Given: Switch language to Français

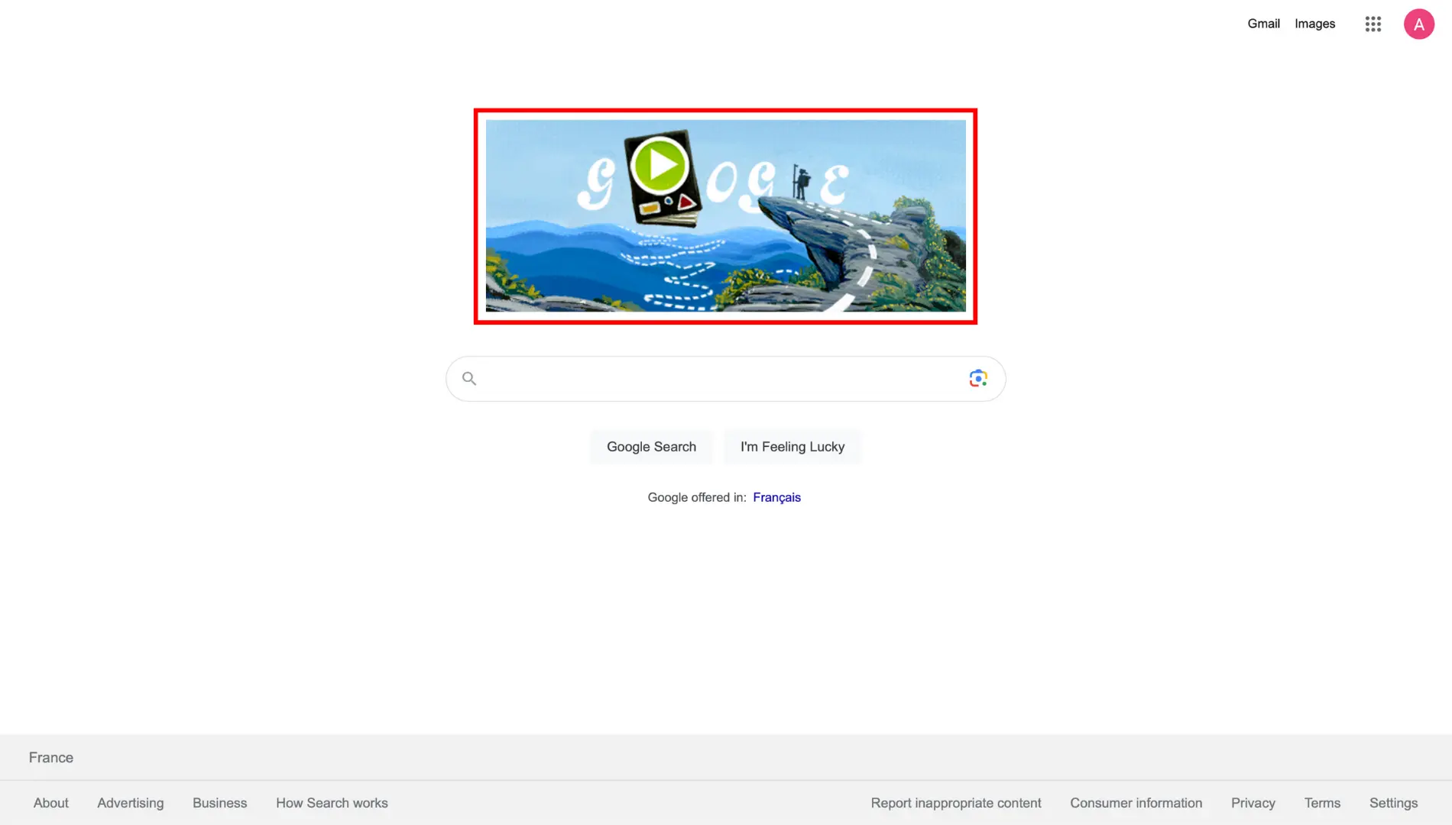Looking at the screenshot, I should (x=776, y=497).
